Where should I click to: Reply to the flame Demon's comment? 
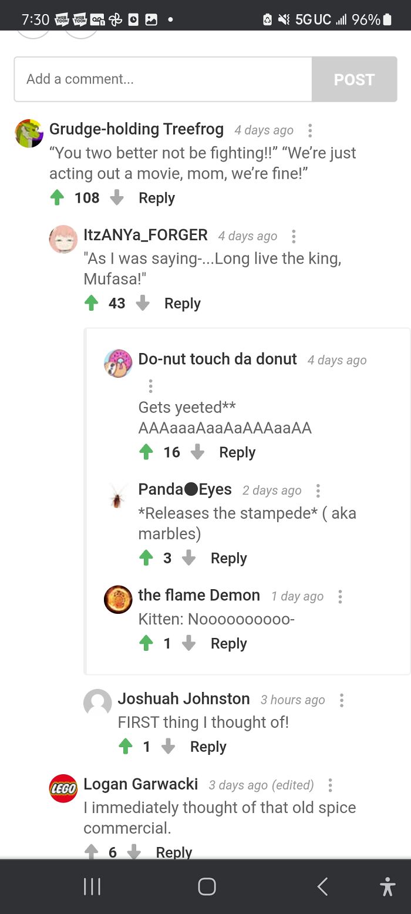click(x=229, y=643)
